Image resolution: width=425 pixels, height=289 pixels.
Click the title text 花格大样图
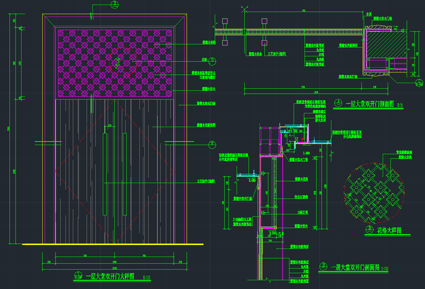[389, 231]
